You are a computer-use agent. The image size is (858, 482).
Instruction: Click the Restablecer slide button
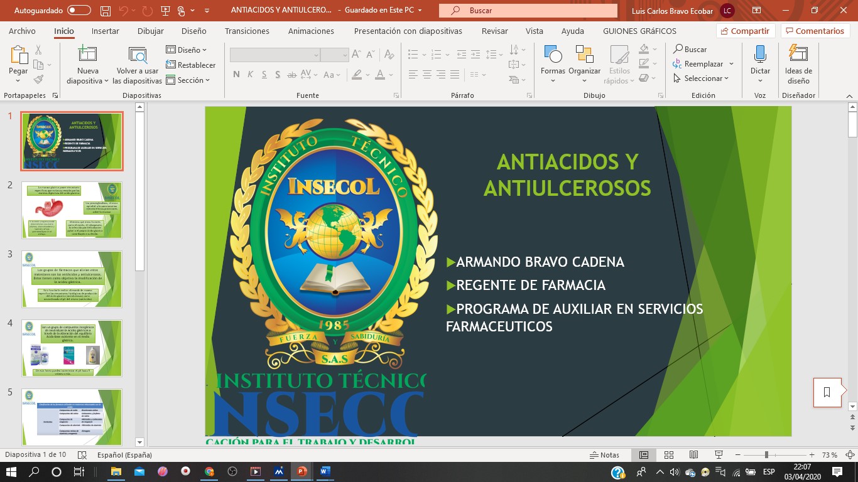pyautogui.click(x=190, y=65)
